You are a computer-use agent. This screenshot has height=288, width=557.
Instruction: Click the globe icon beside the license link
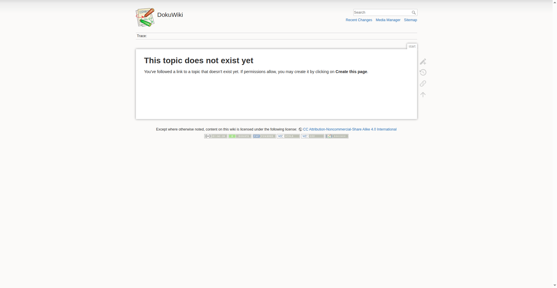[x=300, y=130]
